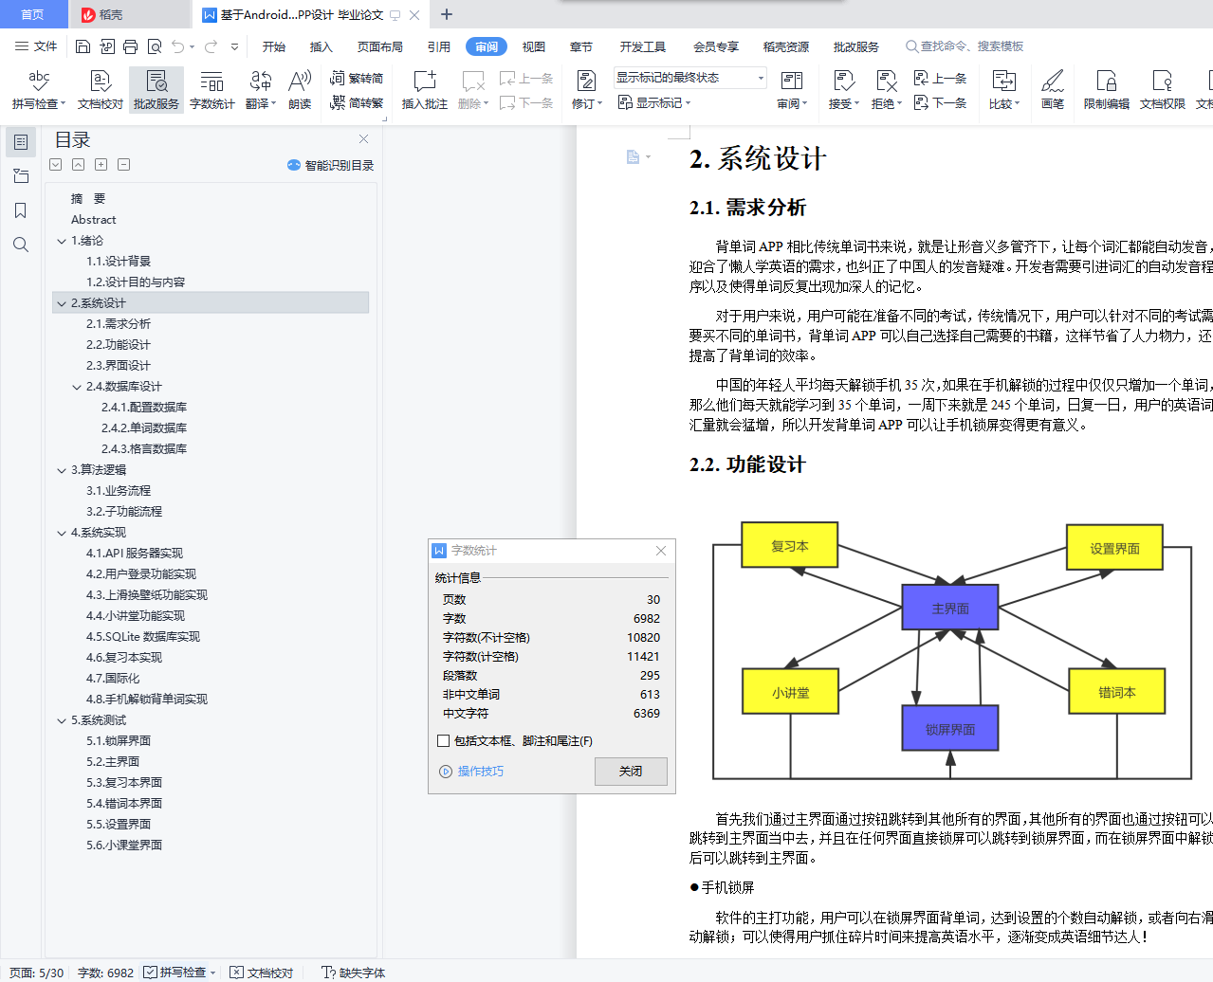1213x982 pixels.
Task: Switch to the 引用 ribbon tab
Action: [438, 46]
